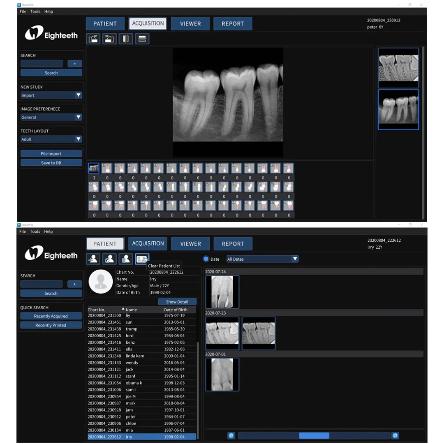Expand the Image Preference General dropdown
The width and height of the screenshot is (444, 444).
click(x=51, y=117)
